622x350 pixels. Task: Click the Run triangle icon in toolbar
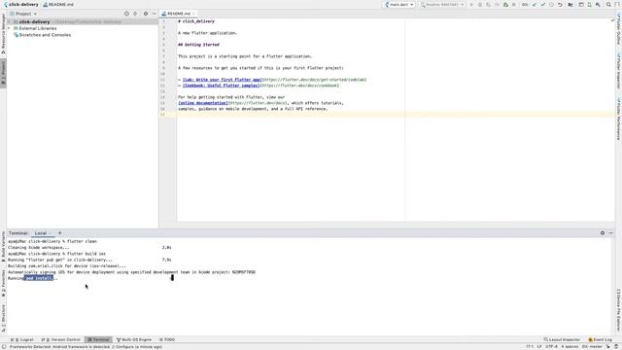click(471, 4)
